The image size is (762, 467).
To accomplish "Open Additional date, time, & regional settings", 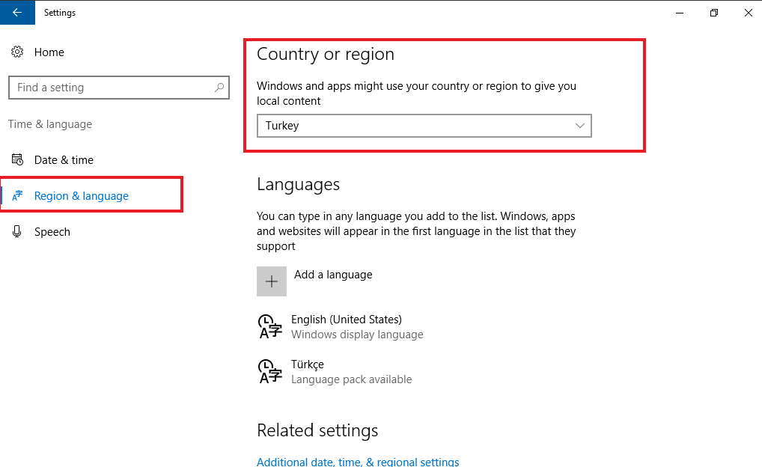I will pos(358,462).
